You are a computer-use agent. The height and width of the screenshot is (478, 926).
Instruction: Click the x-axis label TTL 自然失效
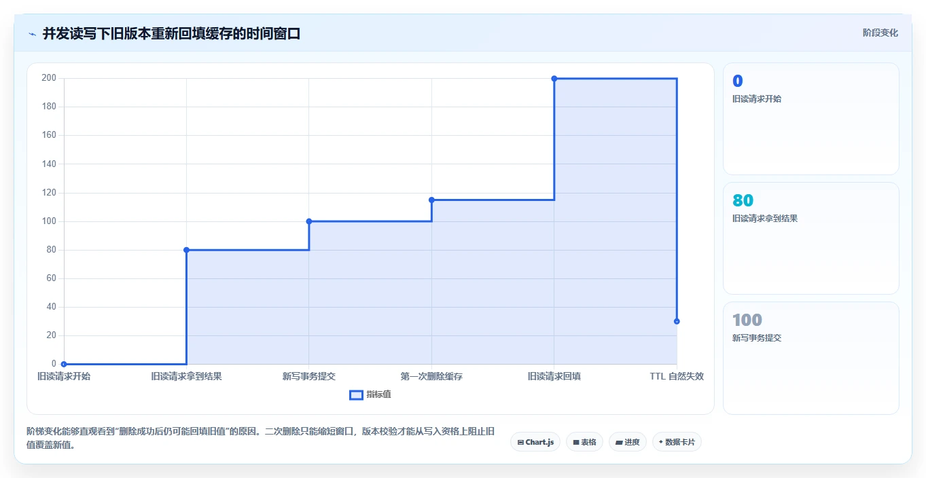pos(677,376)
